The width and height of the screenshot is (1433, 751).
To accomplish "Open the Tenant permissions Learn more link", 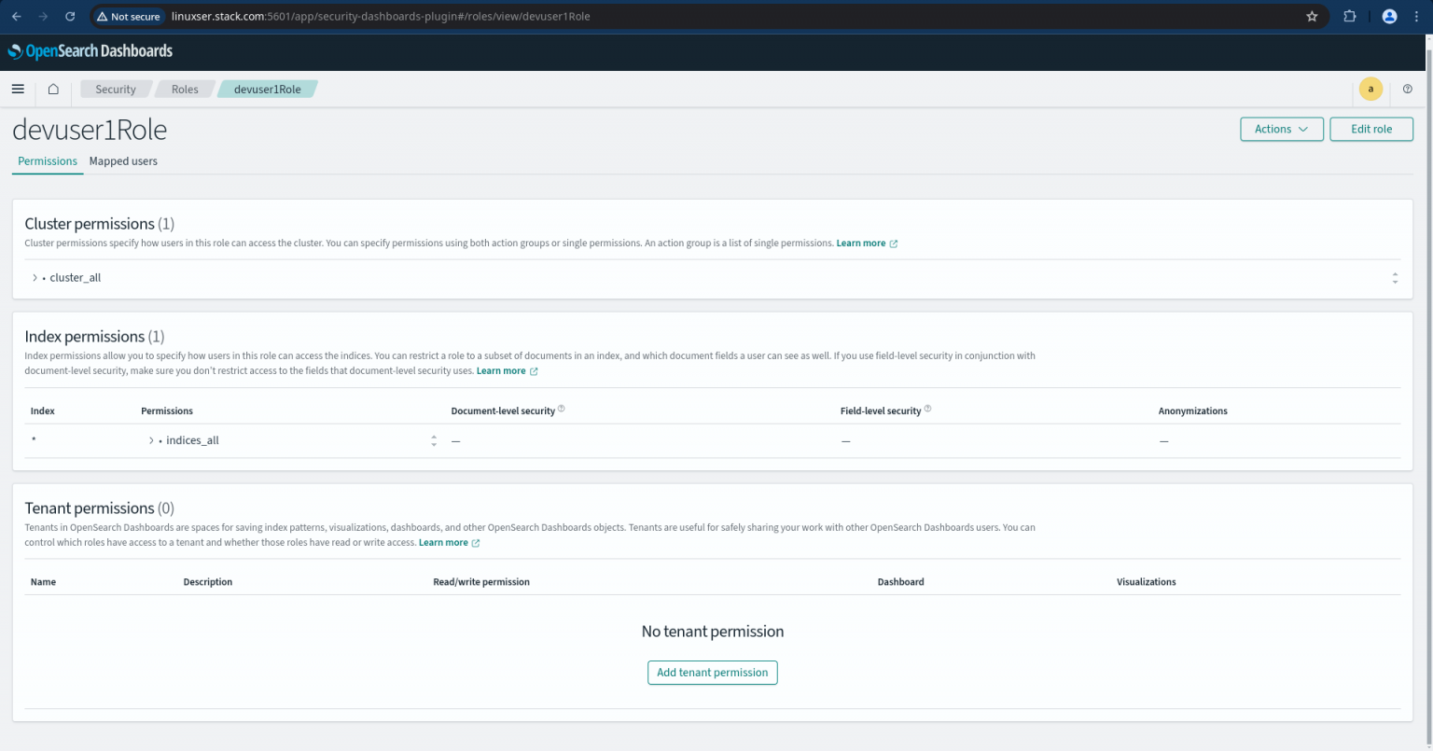I will click(x=443, y=542).
